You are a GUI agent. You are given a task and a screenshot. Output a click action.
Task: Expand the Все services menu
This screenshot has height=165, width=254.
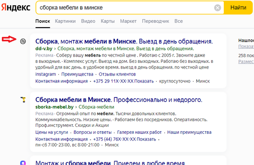[179, 21]
